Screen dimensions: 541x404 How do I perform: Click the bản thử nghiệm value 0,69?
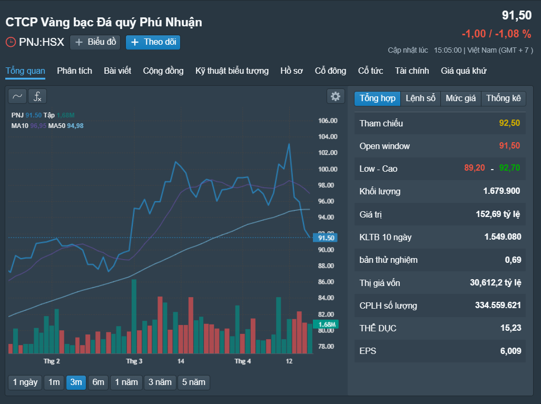point(513,260)
